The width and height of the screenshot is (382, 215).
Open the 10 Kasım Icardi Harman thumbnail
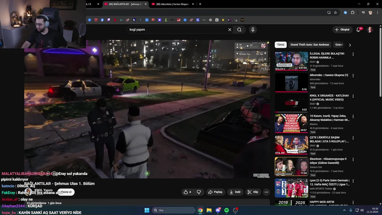pos(291,123)
